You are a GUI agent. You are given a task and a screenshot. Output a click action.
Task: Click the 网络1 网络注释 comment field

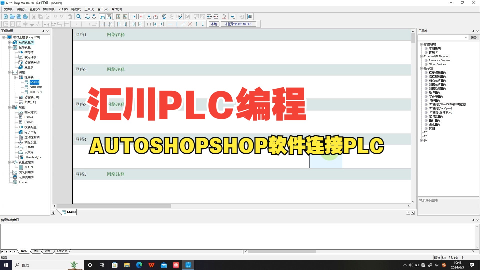click(115, 35)
